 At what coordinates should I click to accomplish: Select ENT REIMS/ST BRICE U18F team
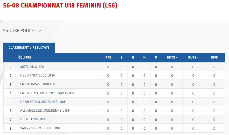(x=40, y=84)
